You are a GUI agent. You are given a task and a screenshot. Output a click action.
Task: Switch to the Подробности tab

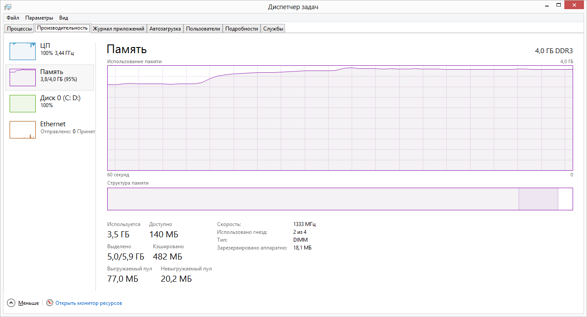click(241, 29)
